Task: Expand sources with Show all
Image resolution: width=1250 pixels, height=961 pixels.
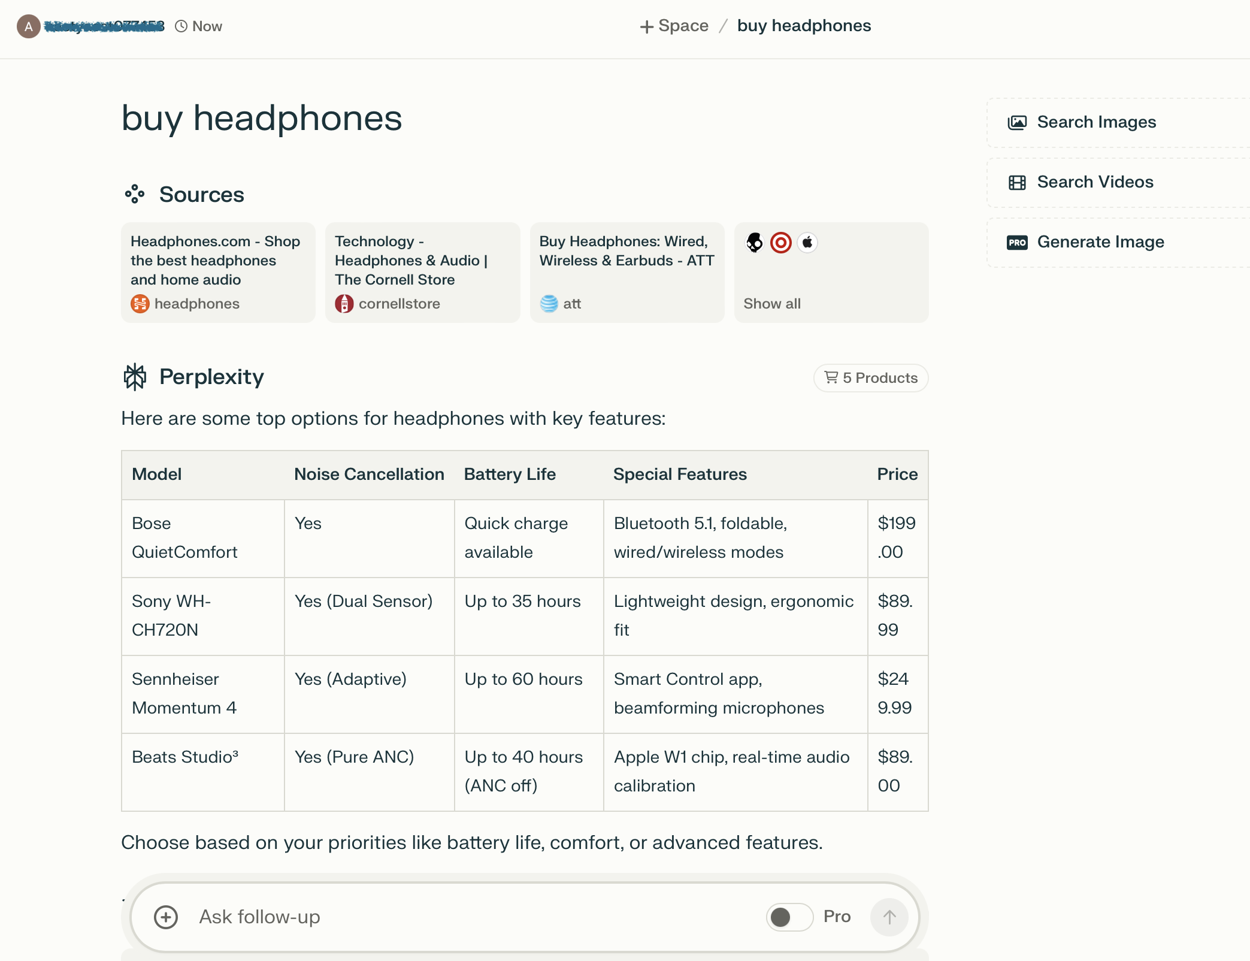Action: pyautogui.click(x=772, y=304)
